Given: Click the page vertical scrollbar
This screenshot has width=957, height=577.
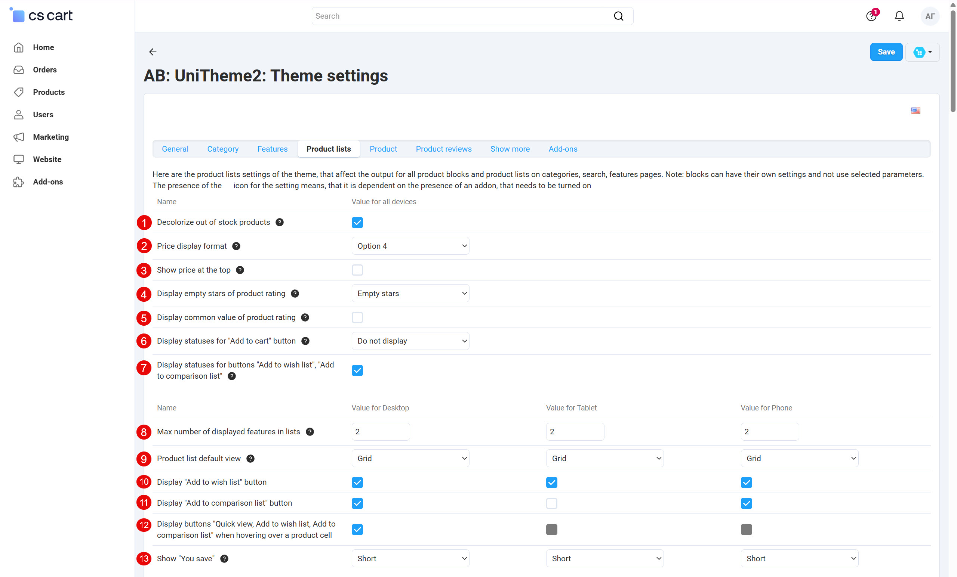Looking at the screenshot, I should pyautogui.click(x=953, y=61).
